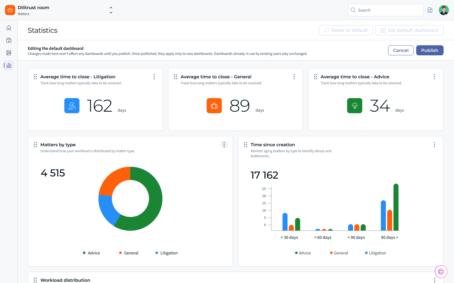Click the blue gavel Litigation icon
Viewport: 454px width, 283px height.
click(72, 106)
